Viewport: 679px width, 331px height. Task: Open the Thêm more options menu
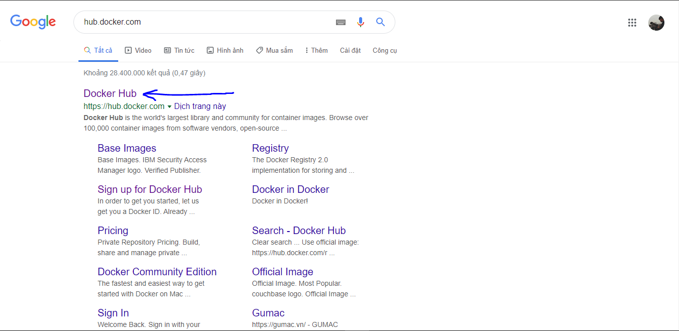pos(316,50)
